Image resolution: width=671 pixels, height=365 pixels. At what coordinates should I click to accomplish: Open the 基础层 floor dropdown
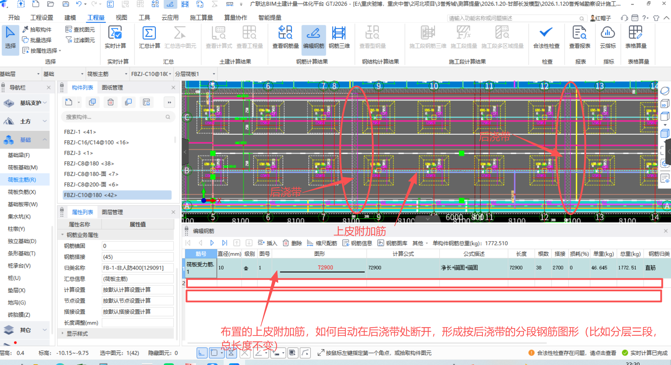pyautogui.click(x=39, y=74)
